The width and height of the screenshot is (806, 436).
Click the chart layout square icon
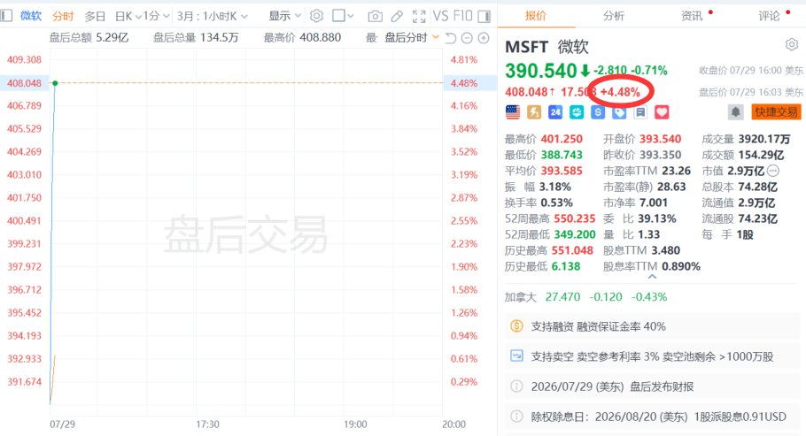(338, 16)
